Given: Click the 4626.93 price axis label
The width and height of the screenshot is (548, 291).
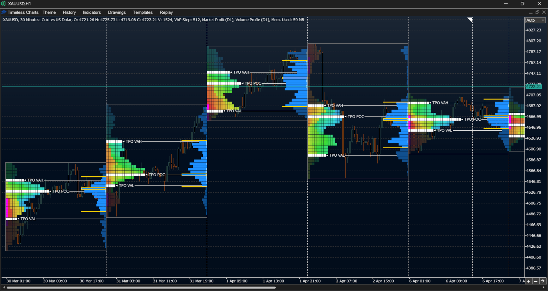Looking at the screenshot, I should [534, 138].
